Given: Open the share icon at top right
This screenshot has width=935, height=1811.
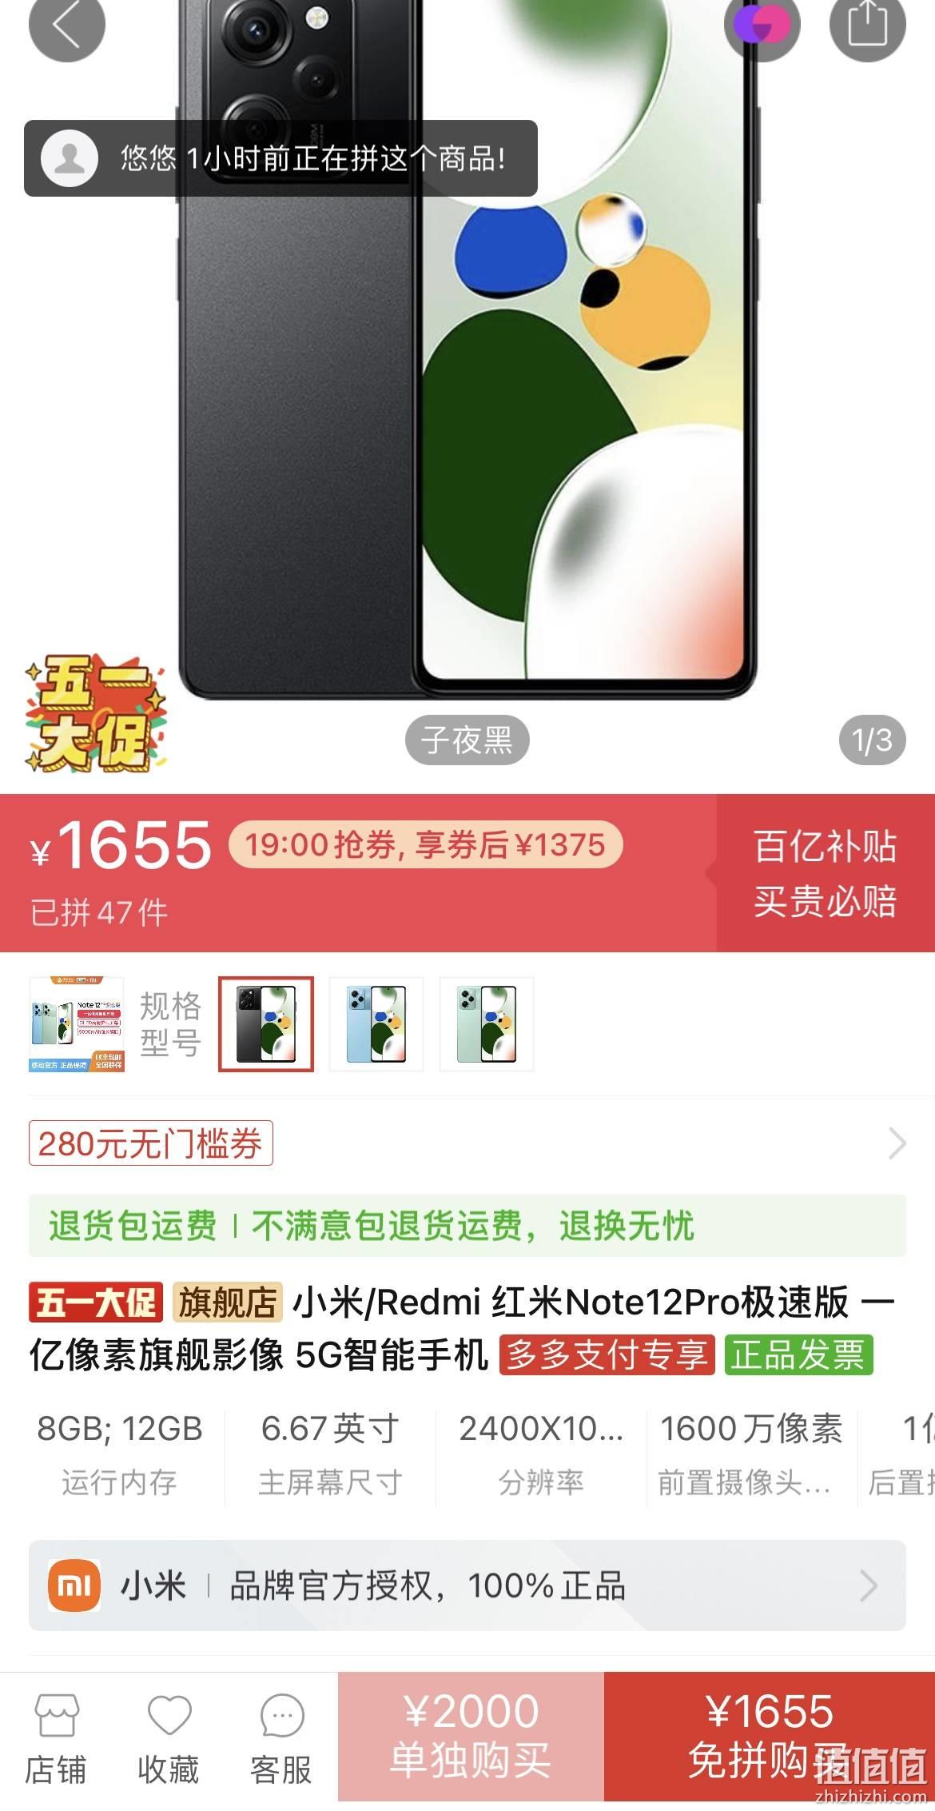Looking at the screenshot, I should [867, 24].
